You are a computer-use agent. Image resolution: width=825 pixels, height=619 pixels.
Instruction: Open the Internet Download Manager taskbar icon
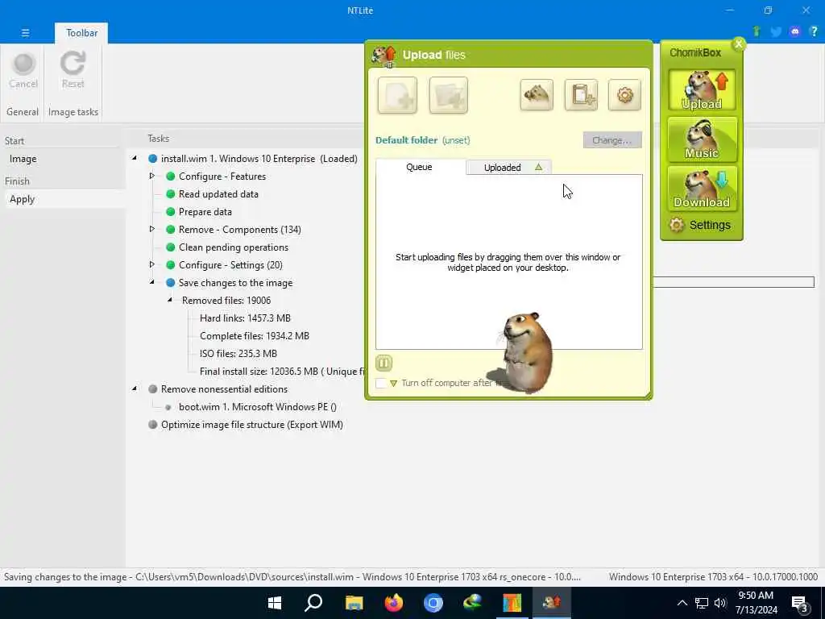click(472, 603)
